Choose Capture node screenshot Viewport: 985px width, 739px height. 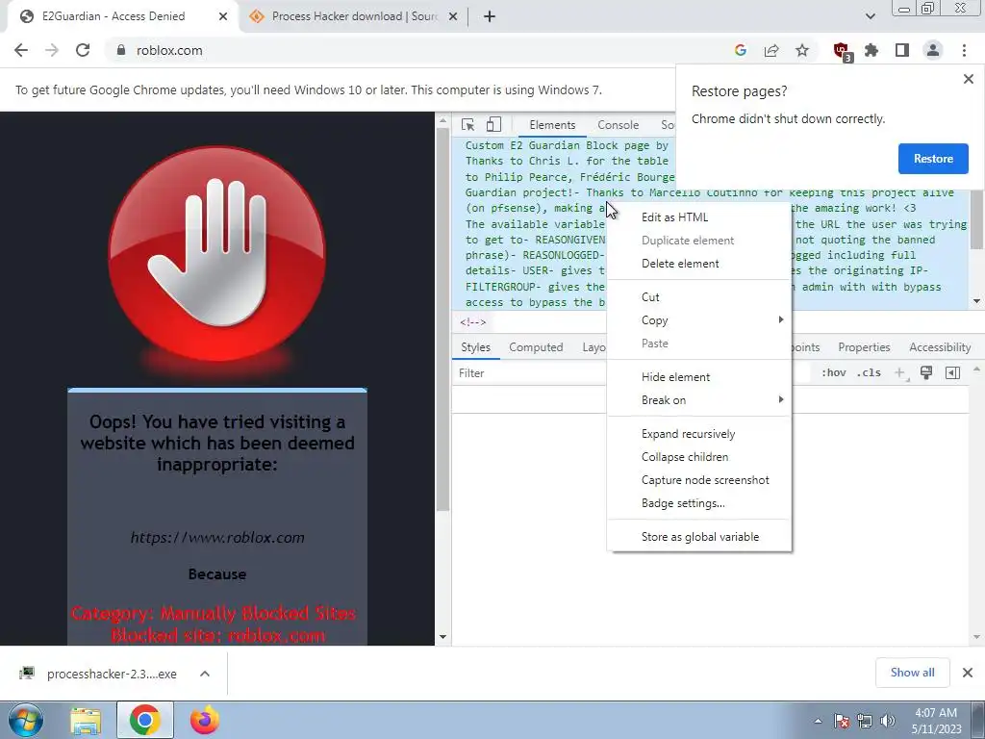pyautogui.click(x=699, y=479)
